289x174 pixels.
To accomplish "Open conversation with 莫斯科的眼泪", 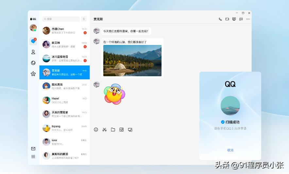I will (64, 156).
